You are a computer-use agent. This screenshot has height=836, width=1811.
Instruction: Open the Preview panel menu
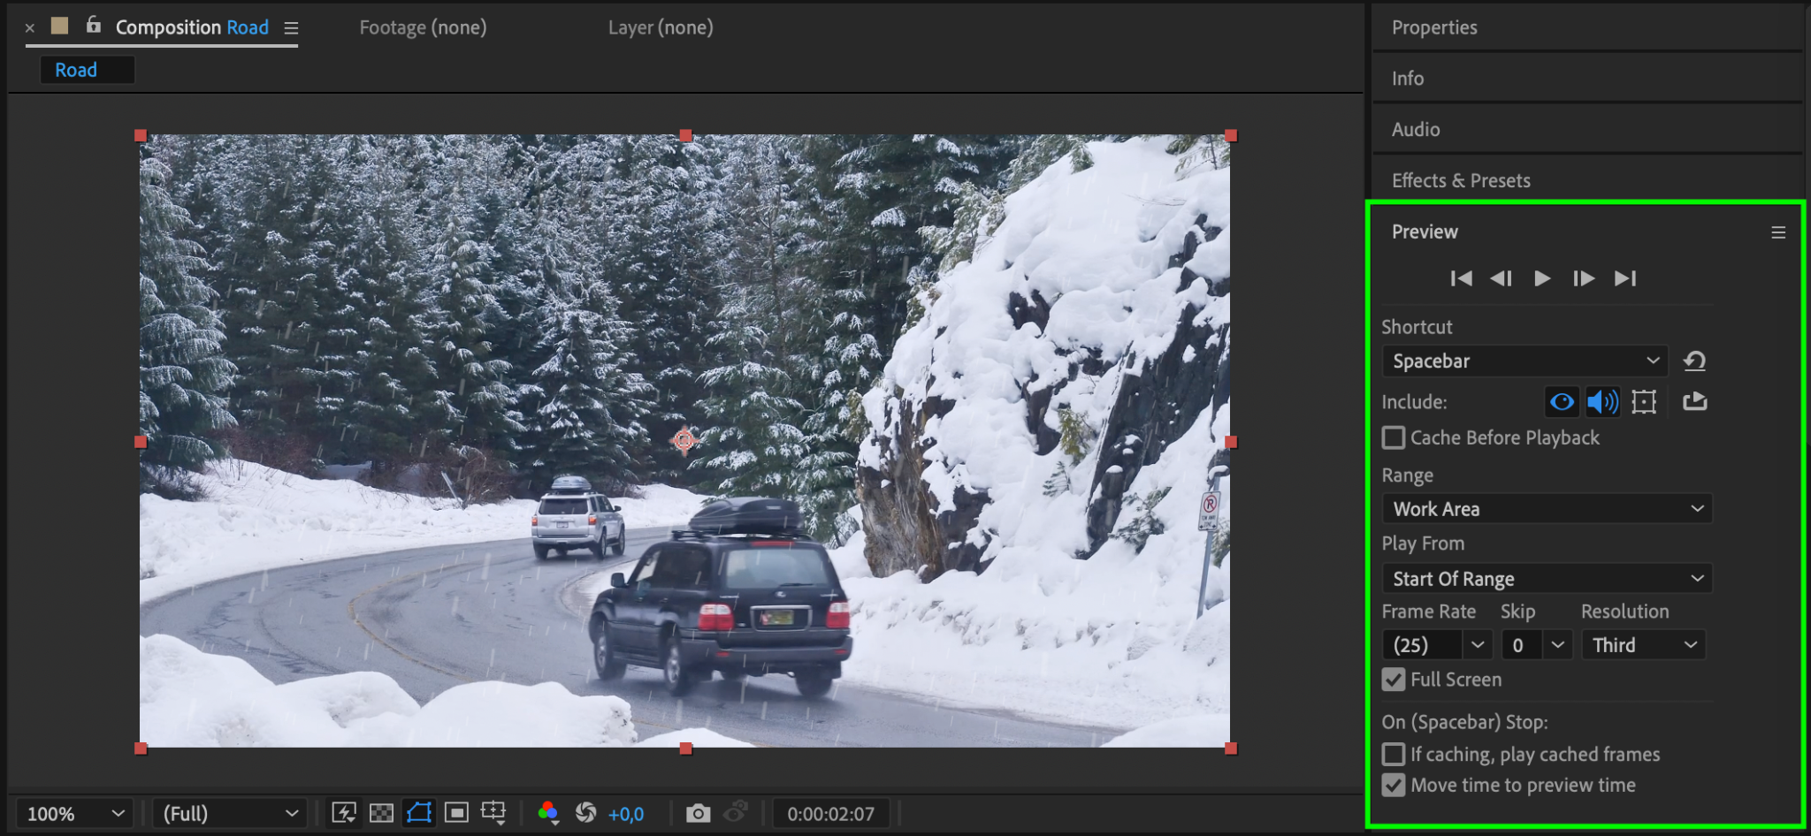1778,232
